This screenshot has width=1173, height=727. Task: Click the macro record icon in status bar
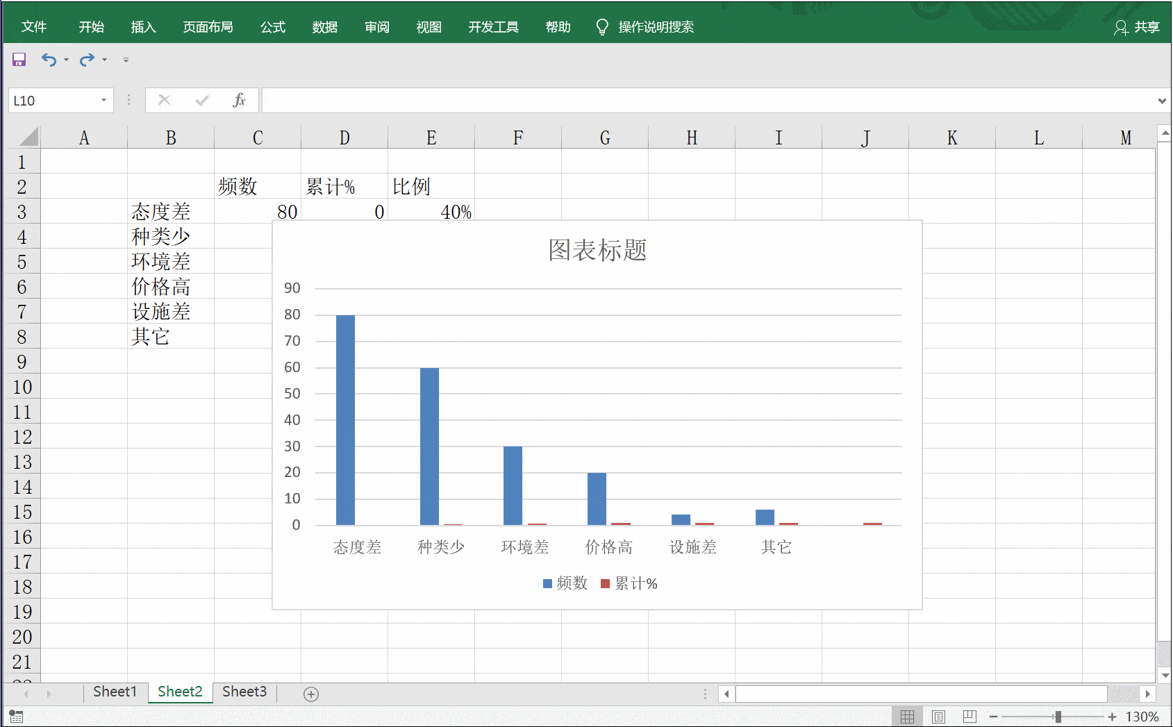coord(16,717)
